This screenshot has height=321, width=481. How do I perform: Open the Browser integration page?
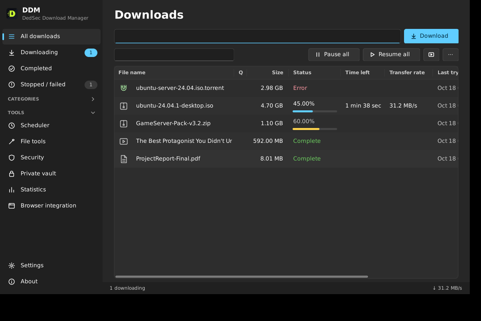(51, 206)
